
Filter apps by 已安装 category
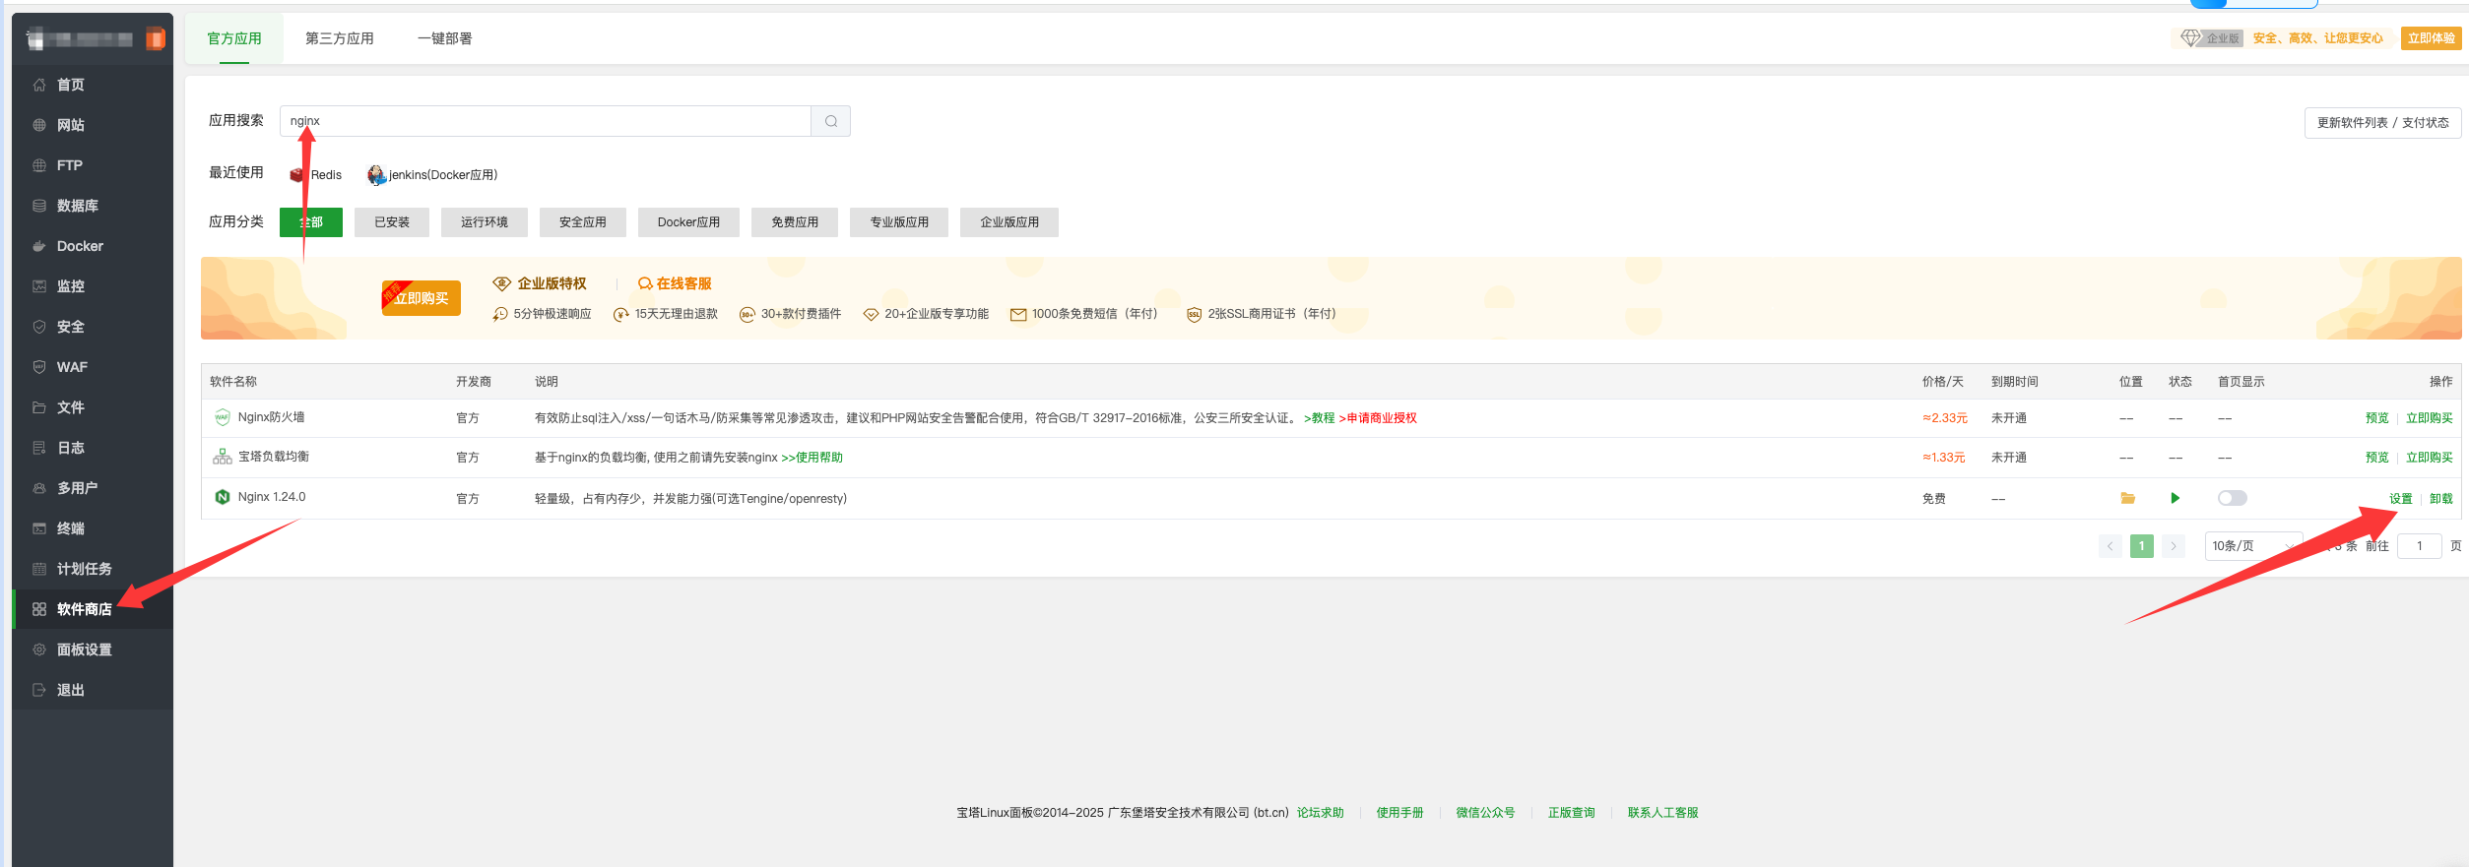391,222
